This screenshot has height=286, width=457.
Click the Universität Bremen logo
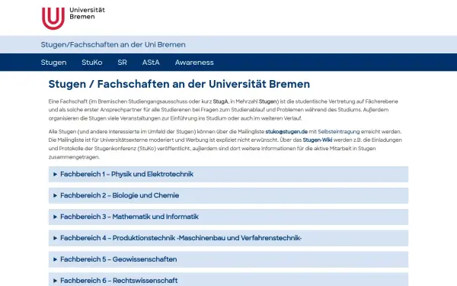[x=73, y=18]
